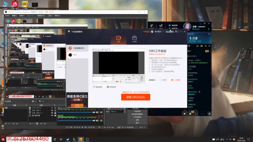Unlock the 文本 (GDI+) 2 source
Screen dimensions: 253x142
coord(55,113)
